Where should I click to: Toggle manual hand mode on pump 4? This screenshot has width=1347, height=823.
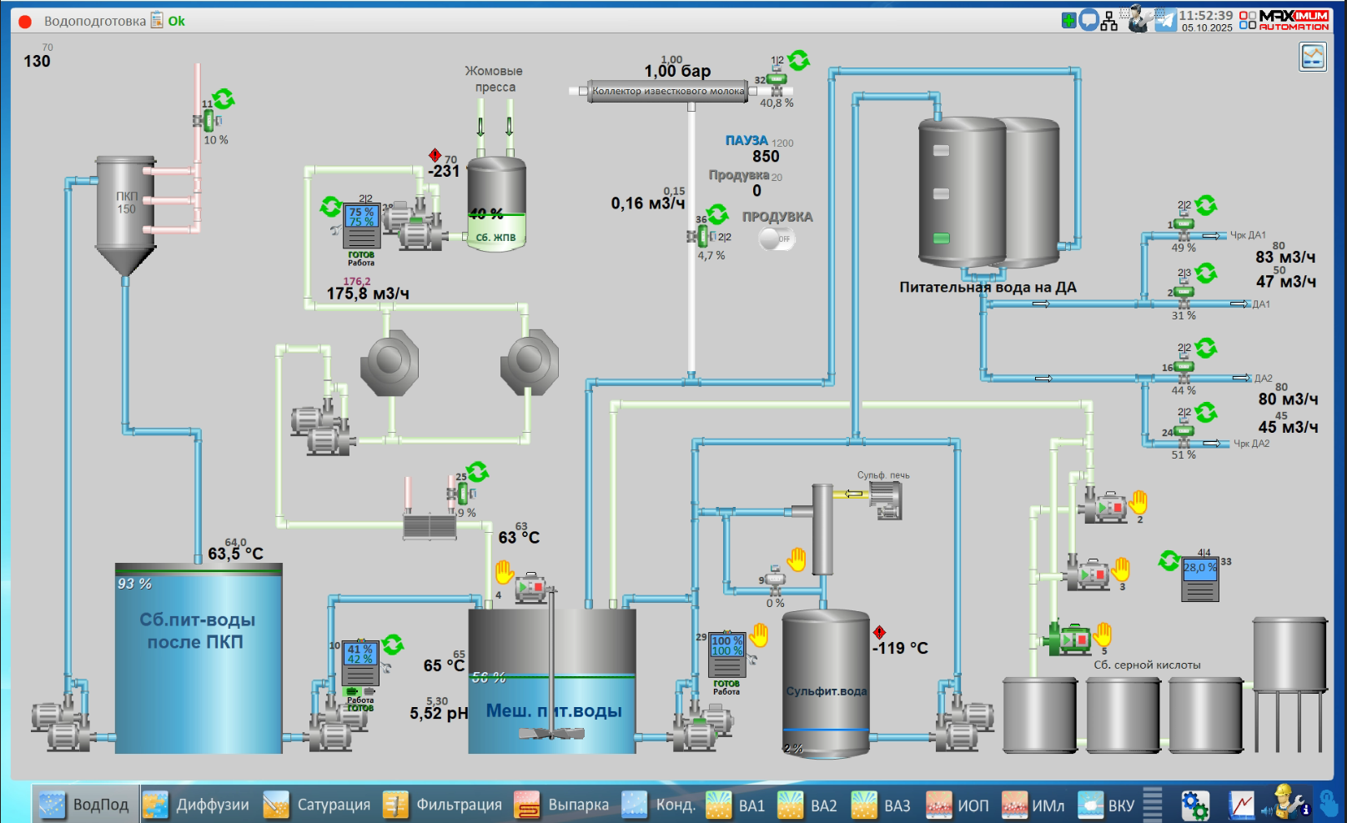click(x=505, y=572)
